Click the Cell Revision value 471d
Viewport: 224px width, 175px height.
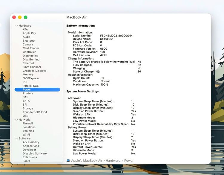pyautogui.click(x=103, y=55)
